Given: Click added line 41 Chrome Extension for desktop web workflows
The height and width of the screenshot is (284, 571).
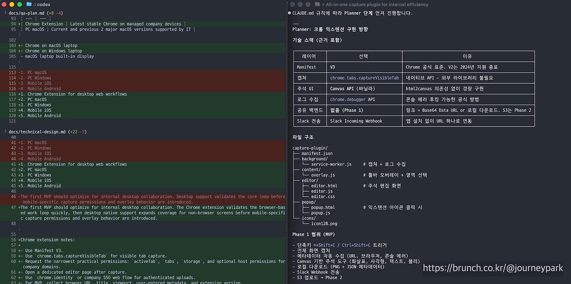Looking at the screenshot, I should coord(143,164).
